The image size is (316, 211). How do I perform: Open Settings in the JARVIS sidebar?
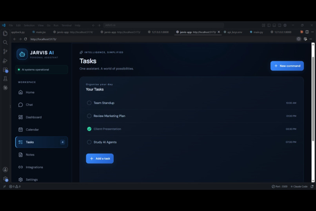[x=42, y=180]
